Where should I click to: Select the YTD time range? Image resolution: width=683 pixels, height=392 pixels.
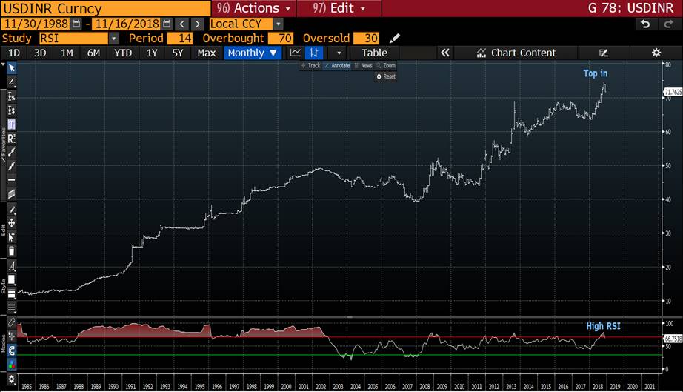[x=123, y=53]
